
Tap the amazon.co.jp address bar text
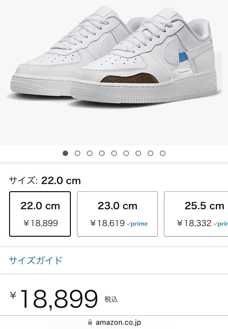coord(118,322)
